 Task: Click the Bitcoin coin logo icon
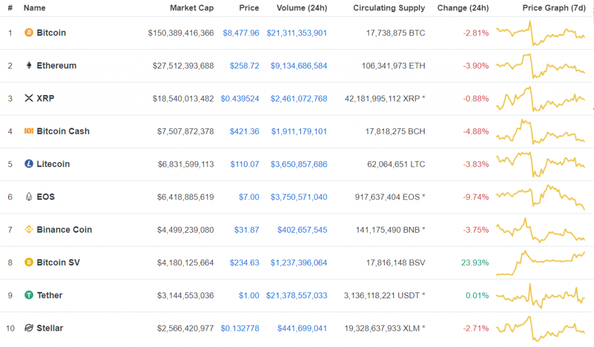point(29,32)
